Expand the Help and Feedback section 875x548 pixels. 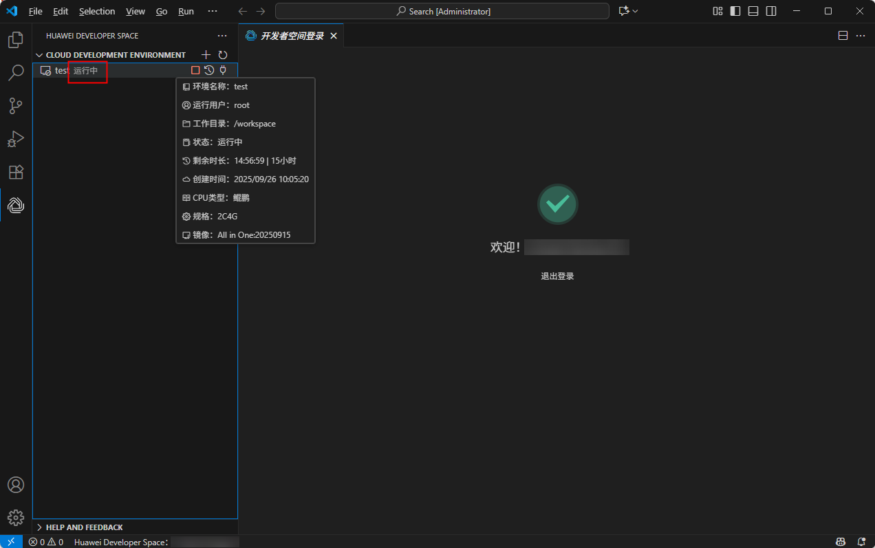39,527
